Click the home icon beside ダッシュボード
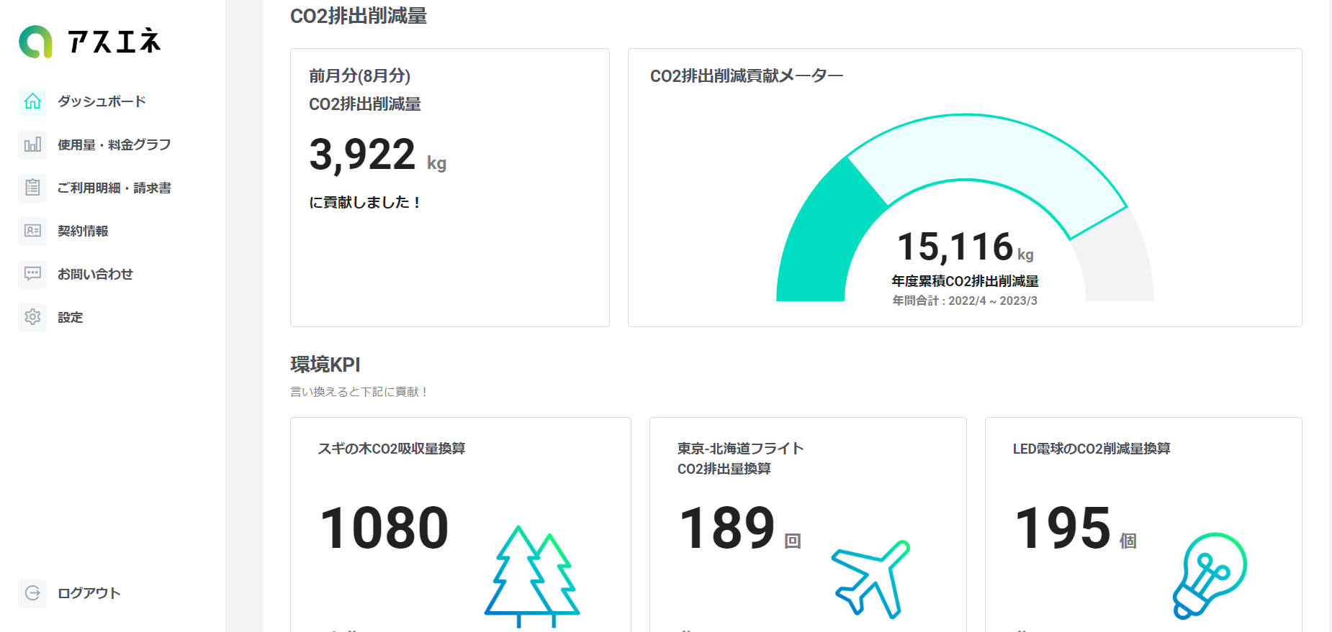Viewport: 1332px width, 632px height. [x=32, y=101]
